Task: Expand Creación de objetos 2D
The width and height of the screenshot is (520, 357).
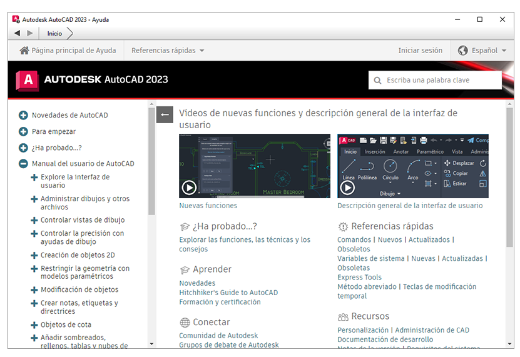Action: point(34,256)
